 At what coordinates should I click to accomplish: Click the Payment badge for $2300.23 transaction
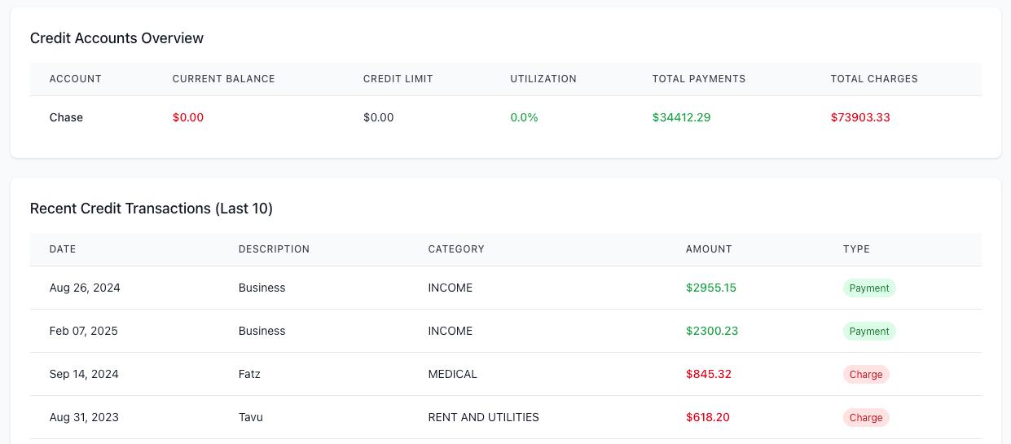pos(868,332)
